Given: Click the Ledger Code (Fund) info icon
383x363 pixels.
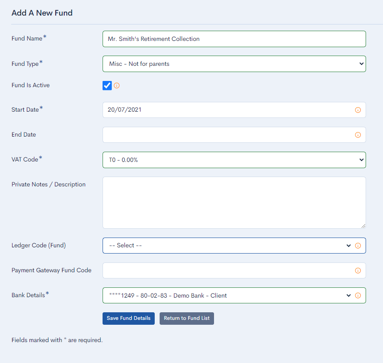Looking at the screenshot, I should 358,245.
